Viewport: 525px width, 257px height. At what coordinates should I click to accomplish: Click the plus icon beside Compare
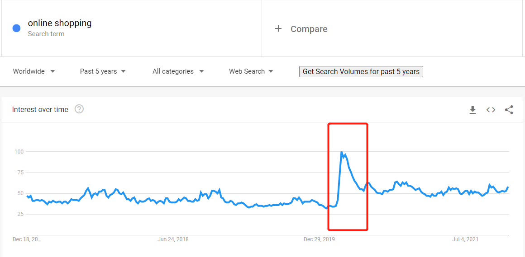[278, 29]
